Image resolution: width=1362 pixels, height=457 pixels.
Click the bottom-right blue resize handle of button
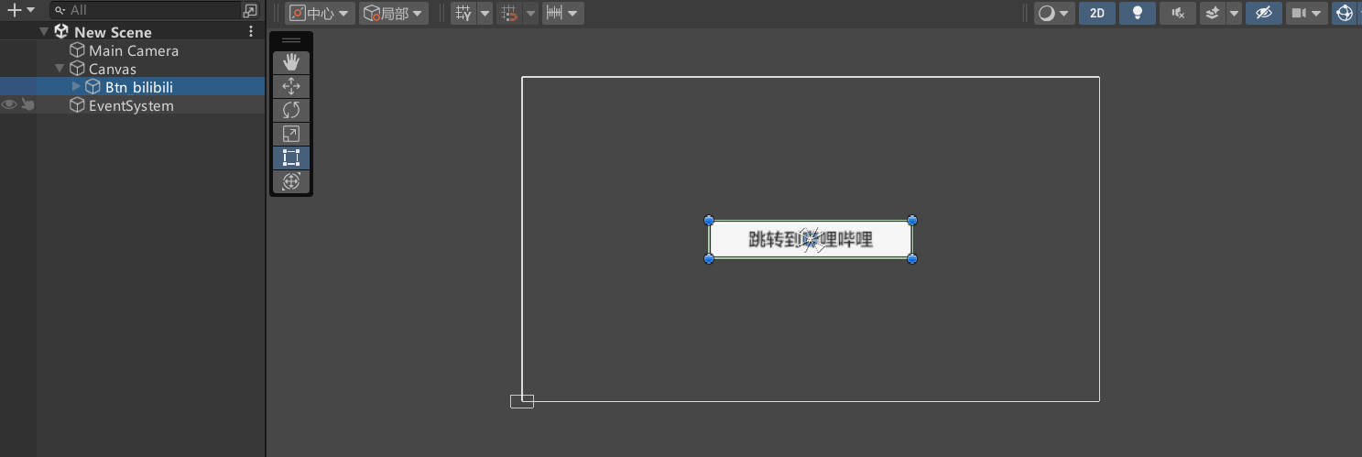click(912, 259)
